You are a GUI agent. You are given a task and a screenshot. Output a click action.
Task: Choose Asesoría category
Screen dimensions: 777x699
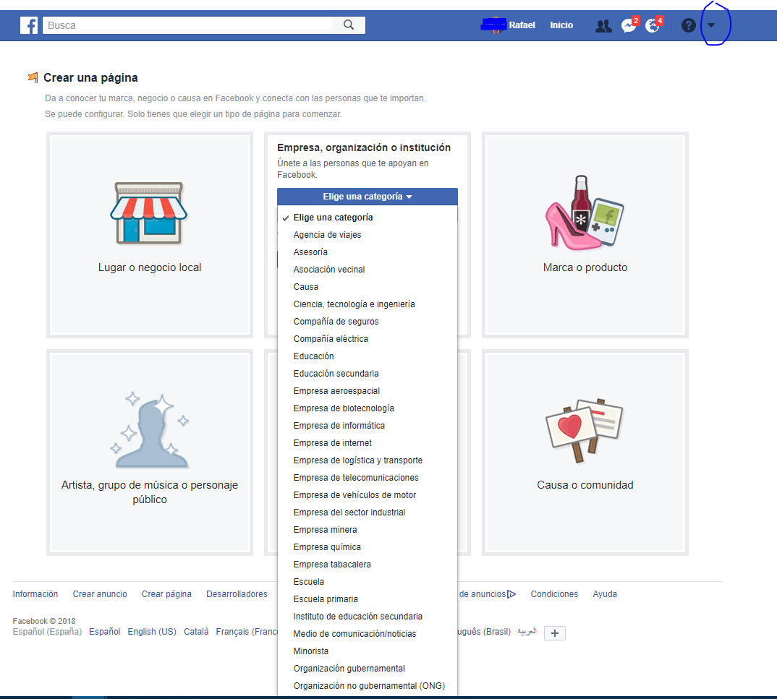pyautogui.click(x=368, y=252)
